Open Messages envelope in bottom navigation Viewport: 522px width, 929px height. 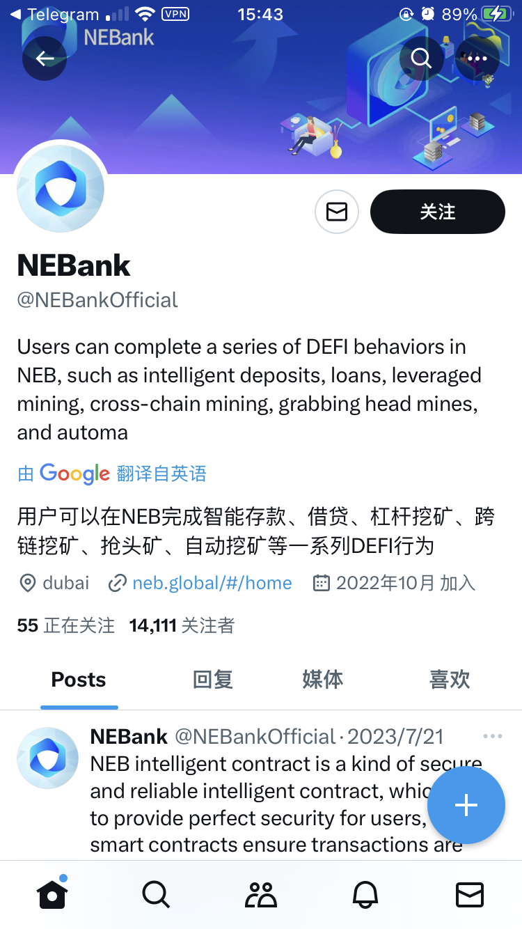point(470,894)
